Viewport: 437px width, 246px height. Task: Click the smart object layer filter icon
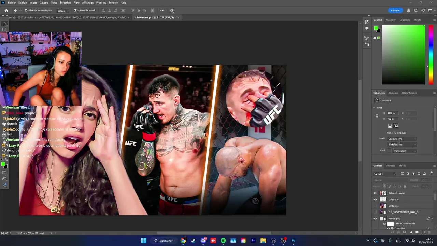pos(424,174)
